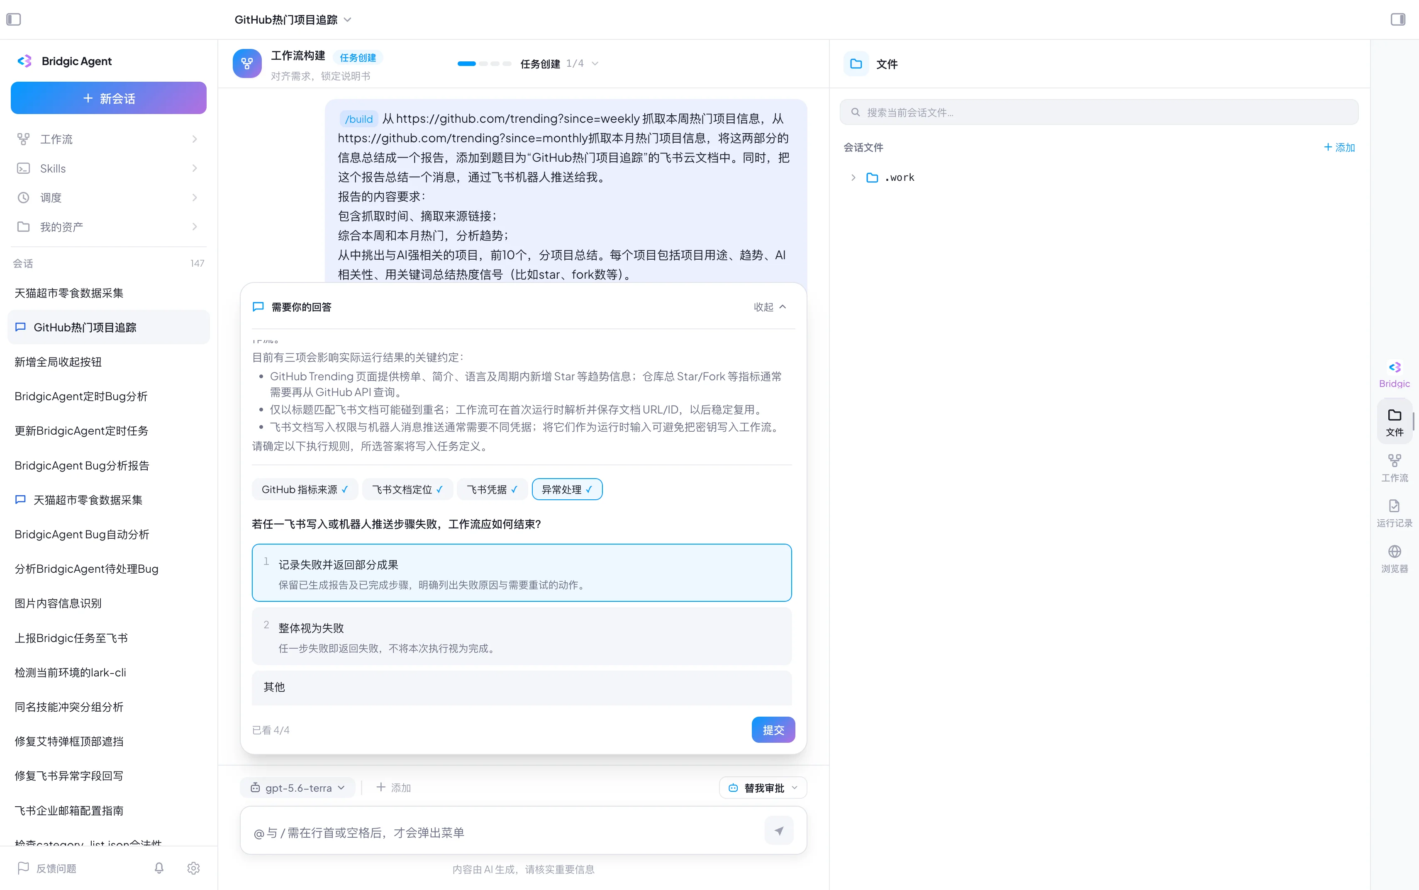Image resolution: width=1419 pixels, height=890 pixels.
Task: Expand the 任务创建 1/4 progress dropdown
Action: (595, 63)
